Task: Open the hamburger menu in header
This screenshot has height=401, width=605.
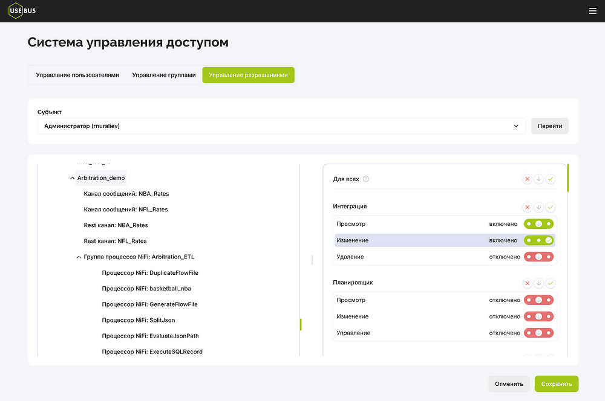Action: (x=592, y=11)
